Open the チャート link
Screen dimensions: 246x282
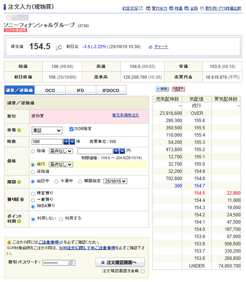point(161,47)
